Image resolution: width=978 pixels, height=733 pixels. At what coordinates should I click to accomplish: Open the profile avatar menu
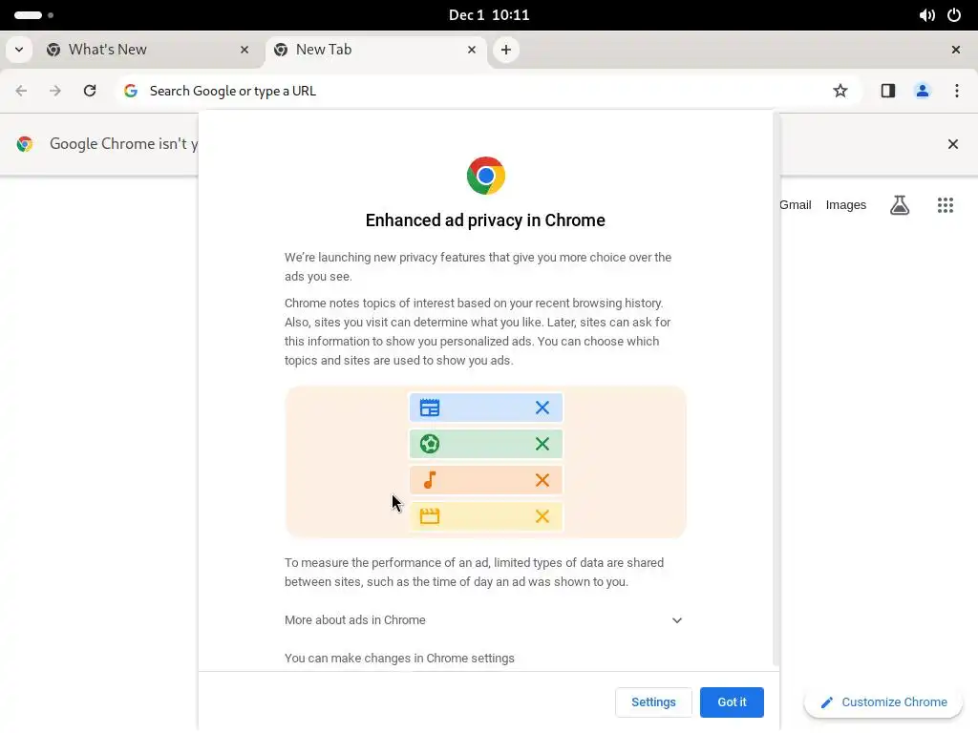(923, 91)
